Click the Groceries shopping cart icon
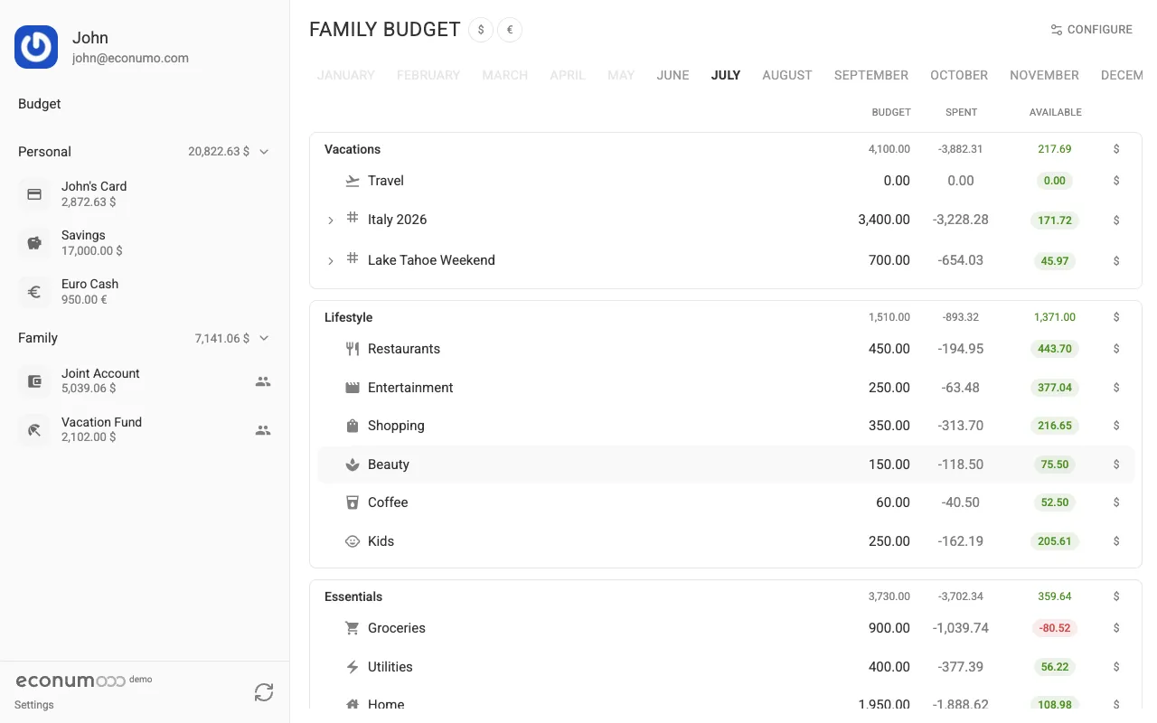The image size is (1157, 723). click(x=353, y=628)
